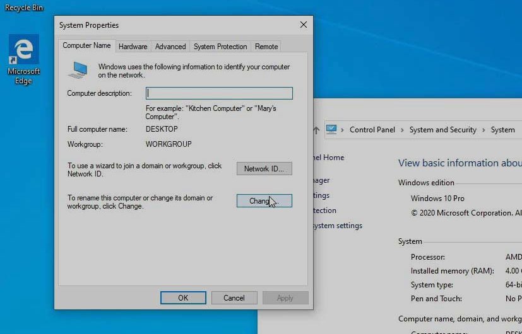The image size is (522, 334).
Task: Select the WORKGROUP value text
Action: [x=169, y=144]
